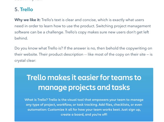The height and width of the screenshot is (122, 164).
Task: Click "Just sign up," in the banner
Action: click(x=132, y=109)
